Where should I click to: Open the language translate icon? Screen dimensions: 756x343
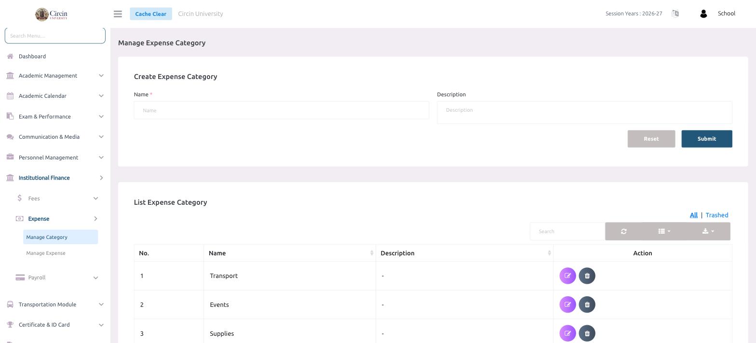[675, 13]
